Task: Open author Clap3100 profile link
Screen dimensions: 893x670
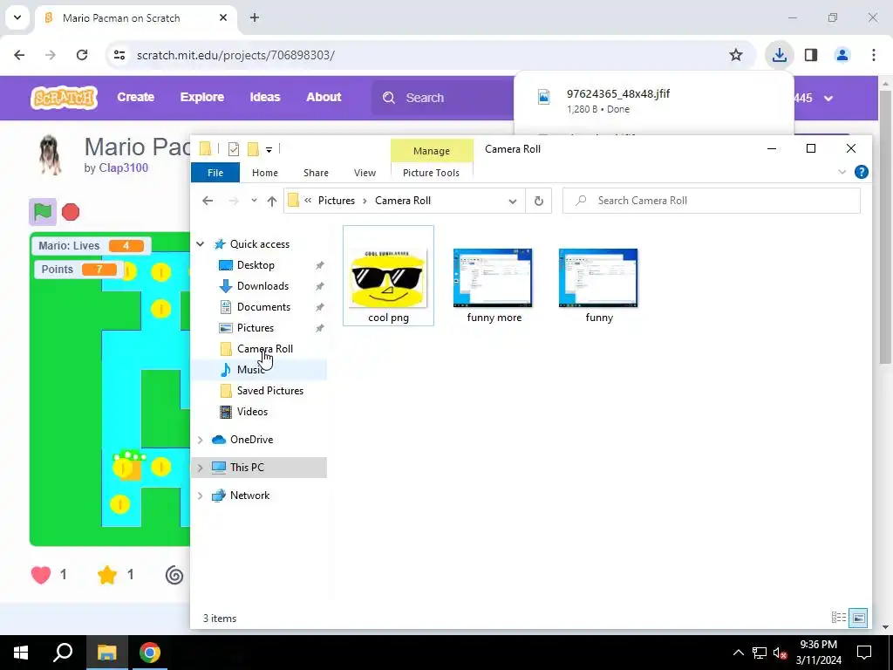Action: (124, 167)
